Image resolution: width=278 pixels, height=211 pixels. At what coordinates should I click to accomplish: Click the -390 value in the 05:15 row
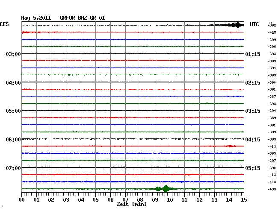[x=272, y=168]
